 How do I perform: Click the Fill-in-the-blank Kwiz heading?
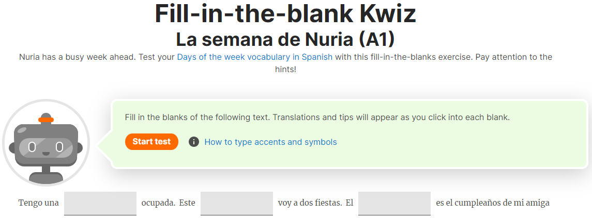(285, 13)
